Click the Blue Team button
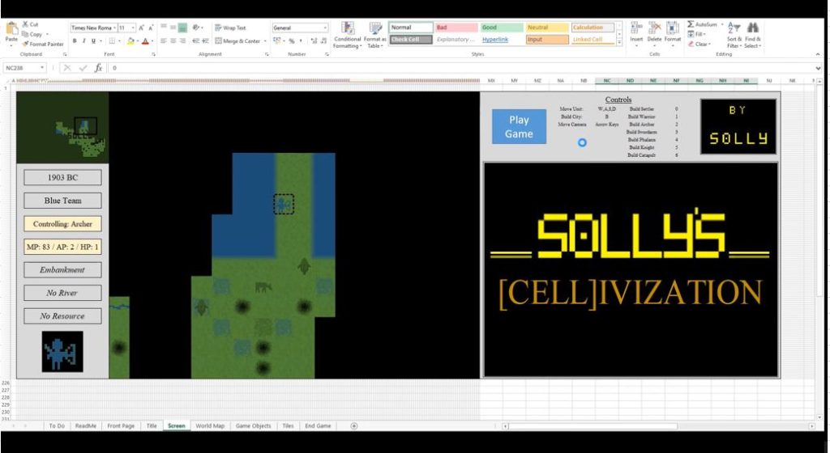 [62, 201]
